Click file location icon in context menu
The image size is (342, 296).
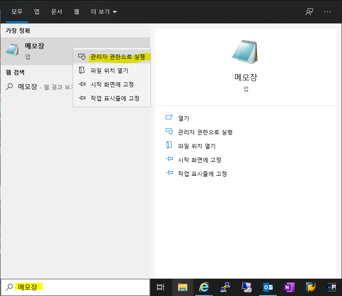[x=81, y=70]
